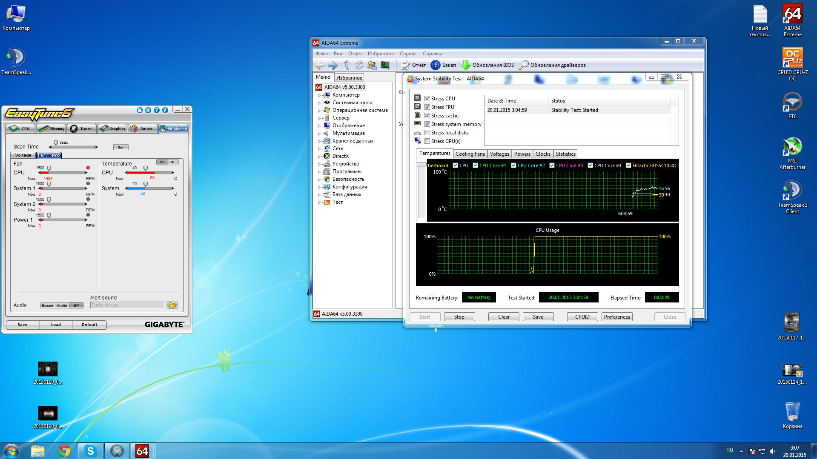Click the AIDA64 taskbar icon
The width and height of the screenshot is (817, 459).
pyautogui.click(x=142, y=451)
